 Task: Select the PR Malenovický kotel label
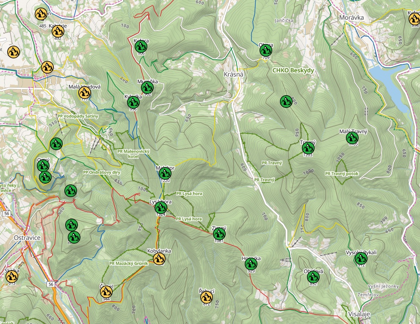pos(133,154)
